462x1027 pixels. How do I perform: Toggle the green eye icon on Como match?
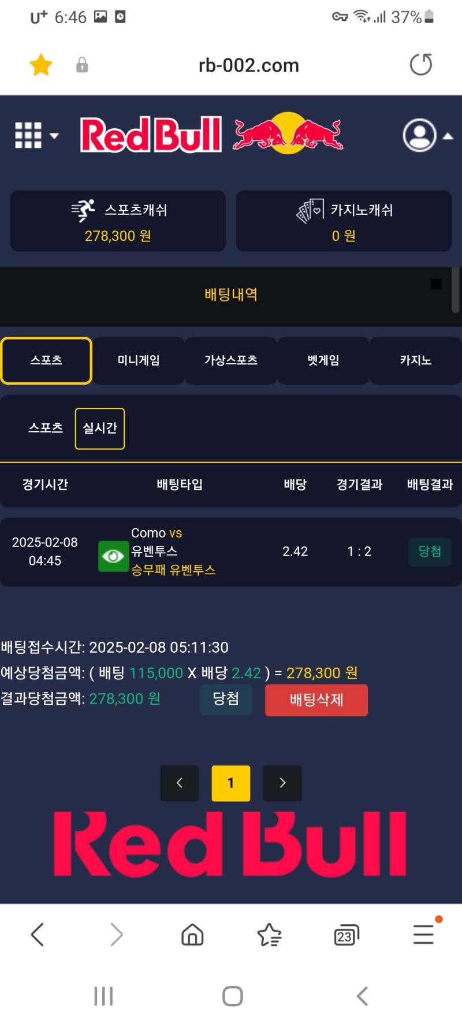tap(113, 556)
